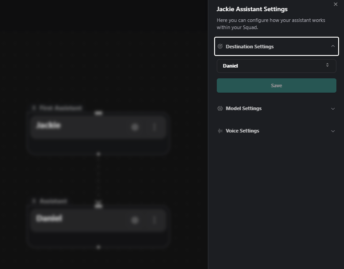Click the Destination Settings target icon
This screenshot has height=269, width=344.
(220, 46)
